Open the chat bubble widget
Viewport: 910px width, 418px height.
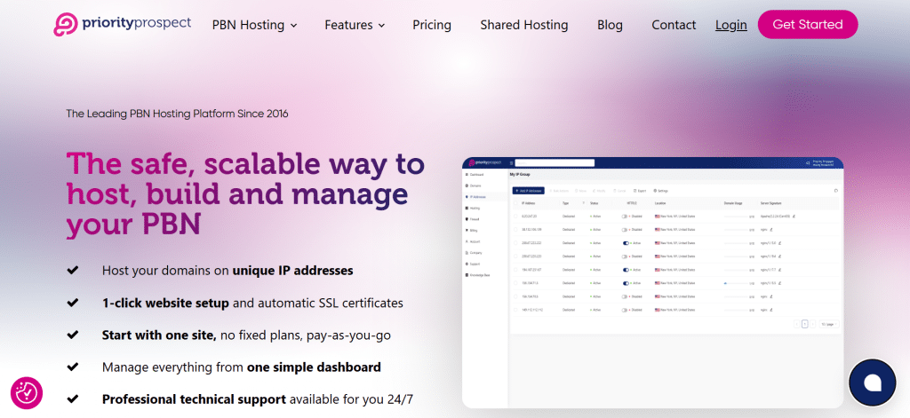click(873, 383)
